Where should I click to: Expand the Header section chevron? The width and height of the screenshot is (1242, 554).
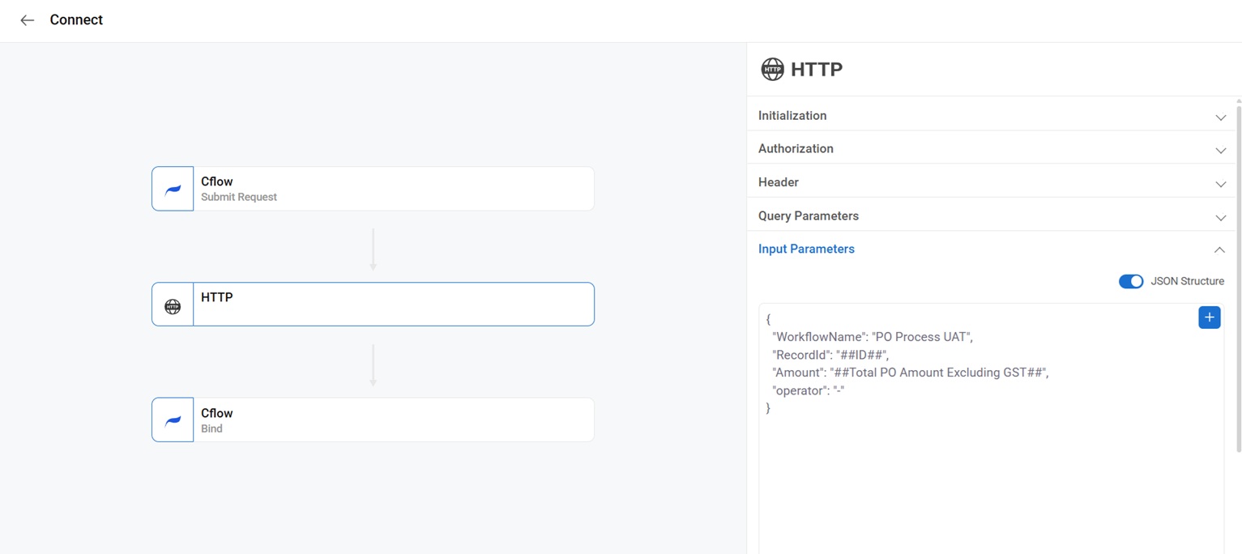pyautogui.click(x=1220, y=184)
